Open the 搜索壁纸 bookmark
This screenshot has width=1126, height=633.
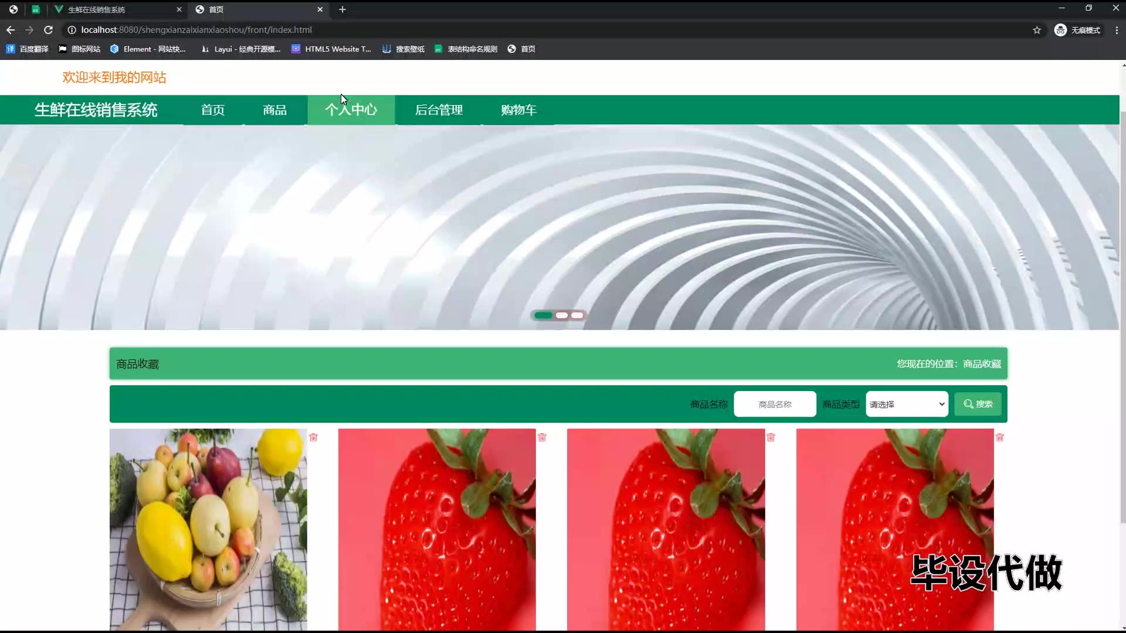click(x=403, y=49)
